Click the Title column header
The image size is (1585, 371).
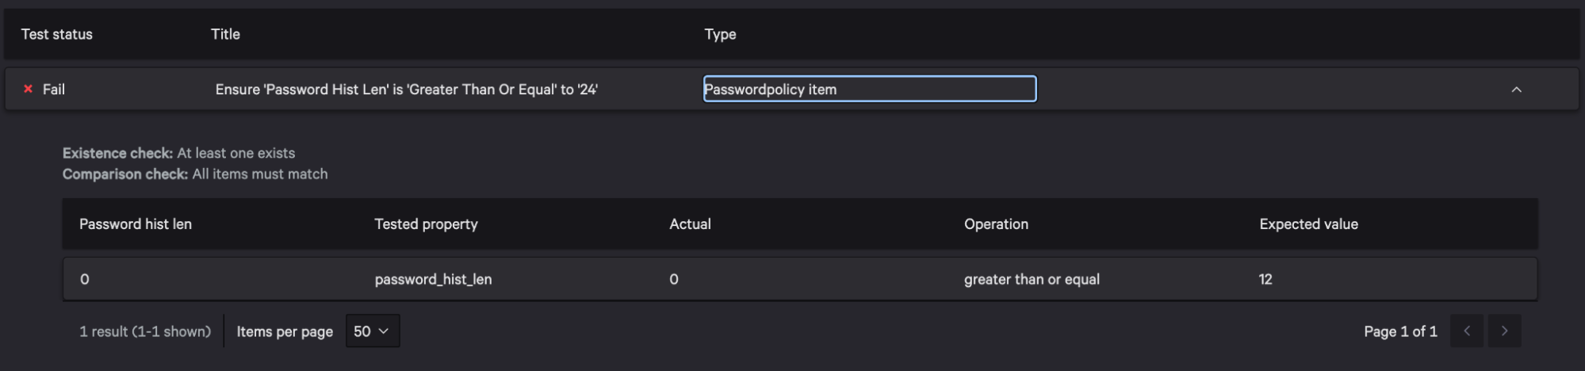tap(225, 34)
